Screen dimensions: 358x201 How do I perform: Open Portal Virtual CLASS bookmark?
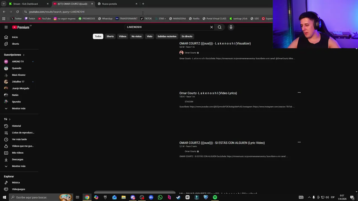pyautogui.click(x=214, y=19)
